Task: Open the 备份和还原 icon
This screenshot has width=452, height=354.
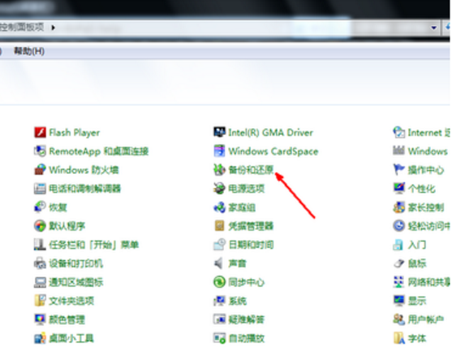Action: point(219,170)
